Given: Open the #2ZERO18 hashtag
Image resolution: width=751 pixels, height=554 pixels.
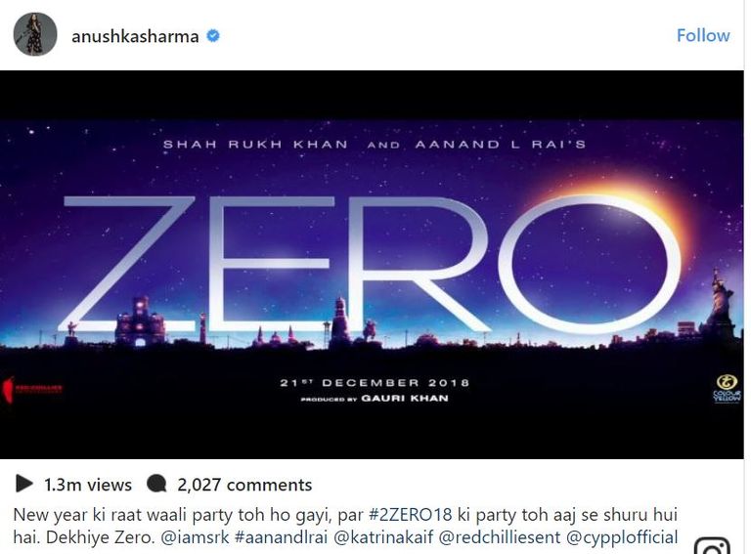Looking at the screenshot, I should coord(409,514).
